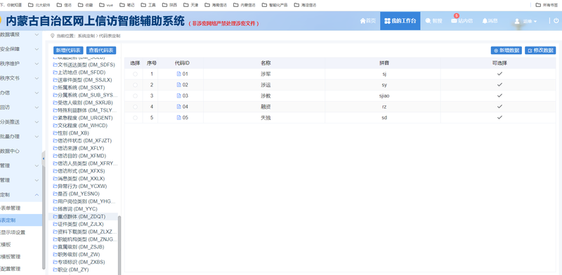Open the 内蒙信访 bookmark folder
Viewport: 562px width, 275px height.
click(244, 5)
